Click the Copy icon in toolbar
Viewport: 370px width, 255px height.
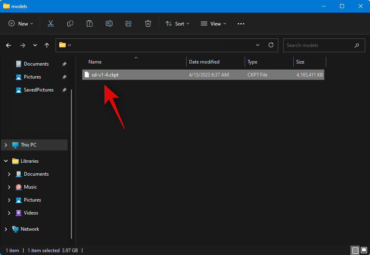coord(70,24)
